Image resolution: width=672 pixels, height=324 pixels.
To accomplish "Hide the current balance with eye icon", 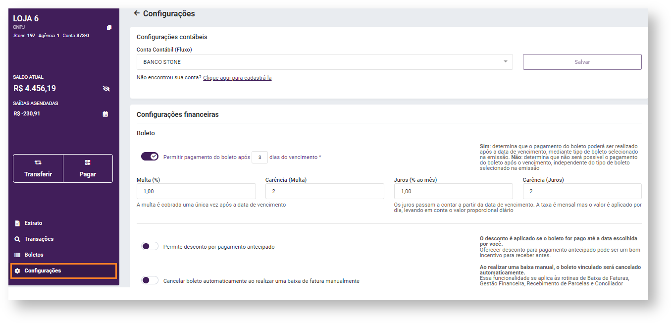I will [x=105, y=89].
